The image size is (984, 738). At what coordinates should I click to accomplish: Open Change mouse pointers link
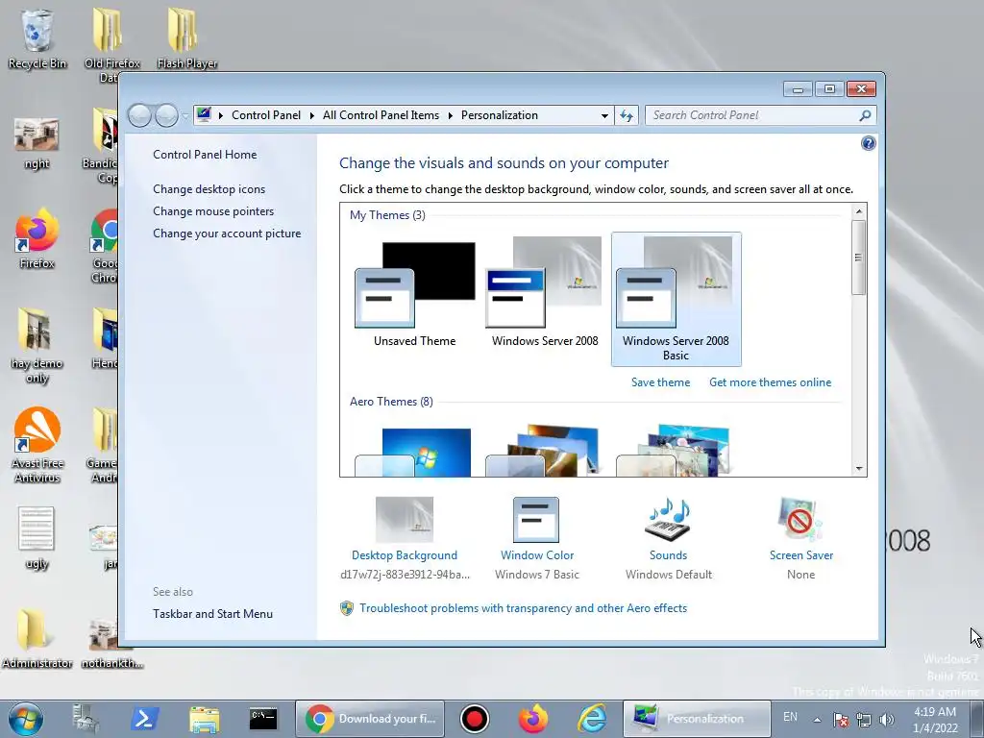213,210
